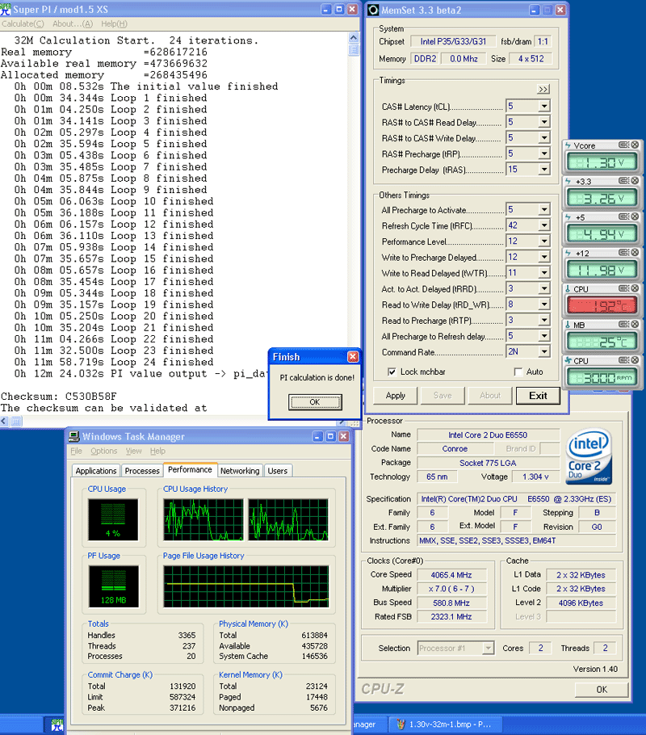This screenshot has width=646, height=735.
Task: Click the Super PI taskbar icon
Action: pyautogui.click(x=57, y=724)
